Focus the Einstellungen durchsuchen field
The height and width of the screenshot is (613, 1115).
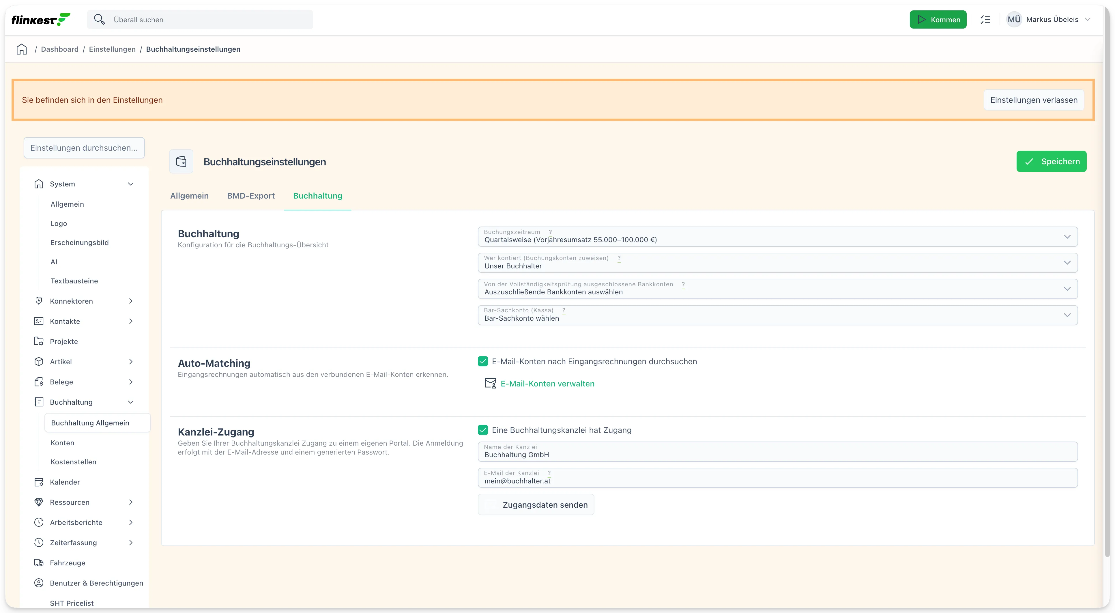tap(84, 148)
